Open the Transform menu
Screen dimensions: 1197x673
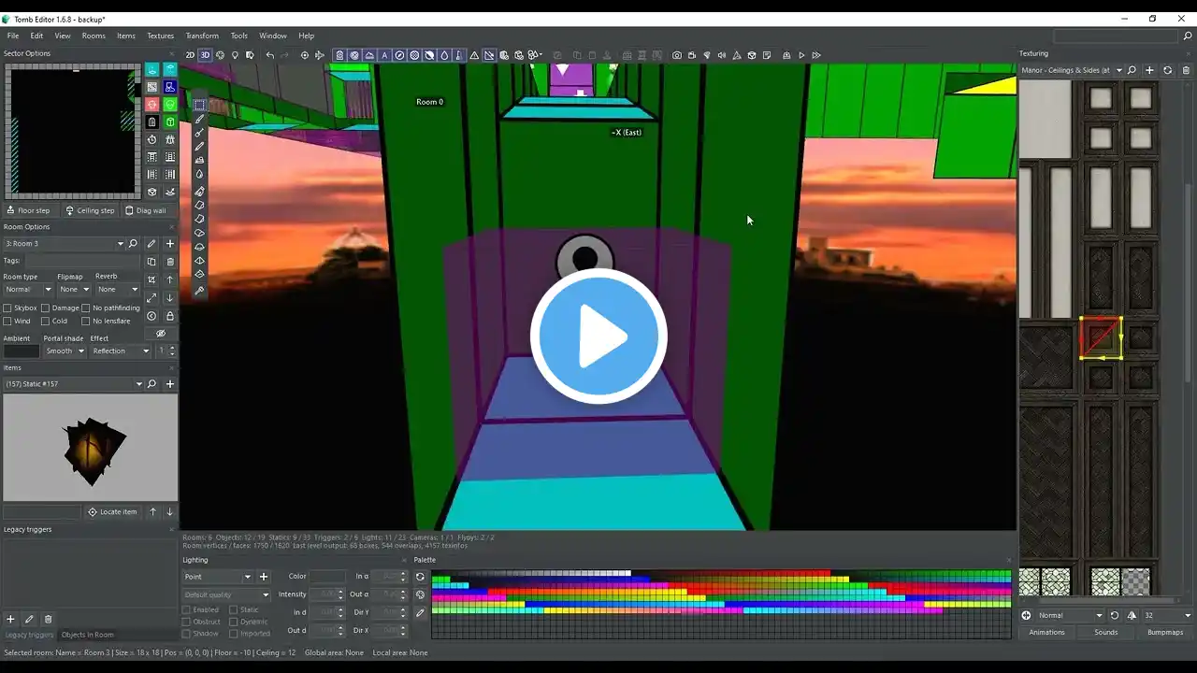[202, 36]
